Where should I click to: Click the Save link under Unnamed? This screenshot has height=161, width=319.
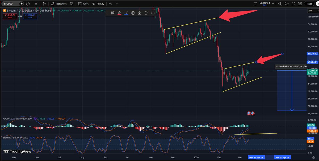265,5
